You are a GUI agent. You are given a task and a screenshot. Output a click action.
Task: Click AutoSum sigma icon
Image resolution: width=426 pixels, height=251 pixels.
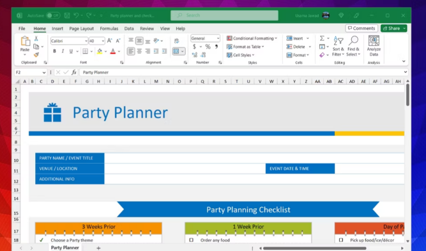point(322,38)
